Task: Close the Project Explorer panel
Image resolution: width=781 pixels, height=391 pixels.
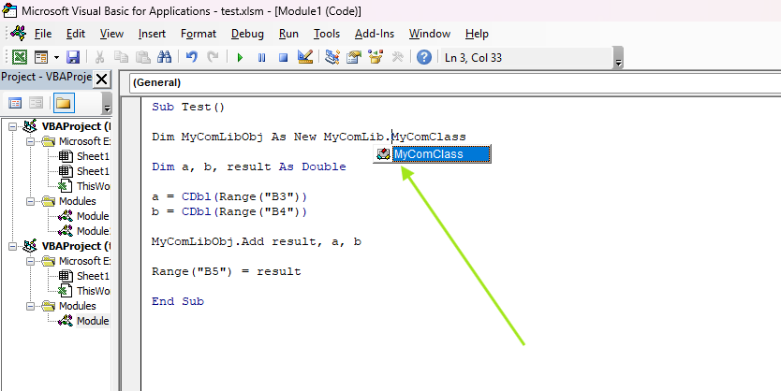Action: tap(102, 79)
